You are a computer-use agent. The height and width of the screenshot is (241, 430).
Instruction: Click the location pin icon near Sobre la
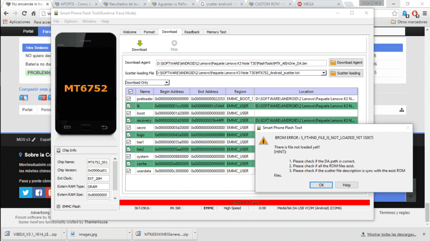click(x=20, y=155)
